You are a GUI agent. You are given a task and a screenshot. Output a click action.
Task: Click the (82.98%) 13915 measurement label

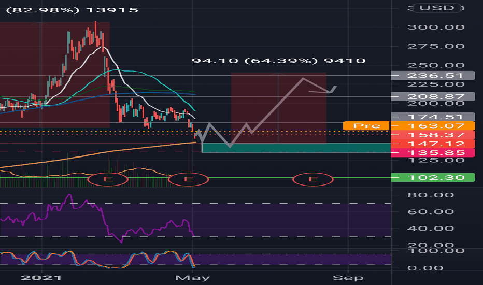(x=72, y=10)
